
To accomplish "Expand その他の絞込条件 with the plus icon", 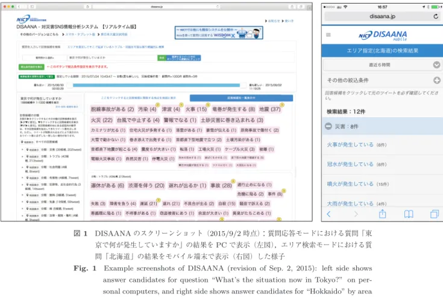I will 437,80.
